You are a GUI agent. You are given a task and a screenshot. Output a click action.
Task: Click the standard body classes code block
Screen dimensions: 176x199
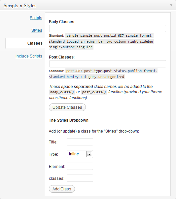point(101,41)
